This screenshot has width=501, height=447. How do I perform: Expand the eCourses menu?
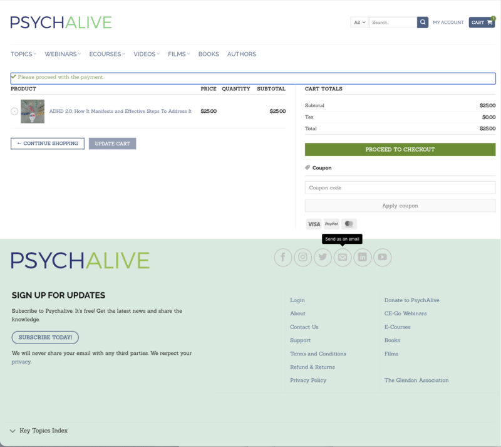pos(107,54)
